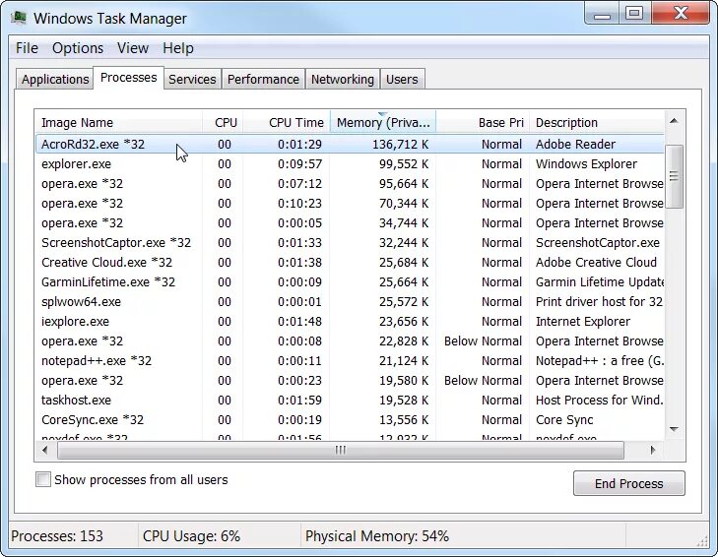Select the iexplore.exe process
Viewport: 718px width, 557px height.
pyautogui.click(x=350, y=321)
